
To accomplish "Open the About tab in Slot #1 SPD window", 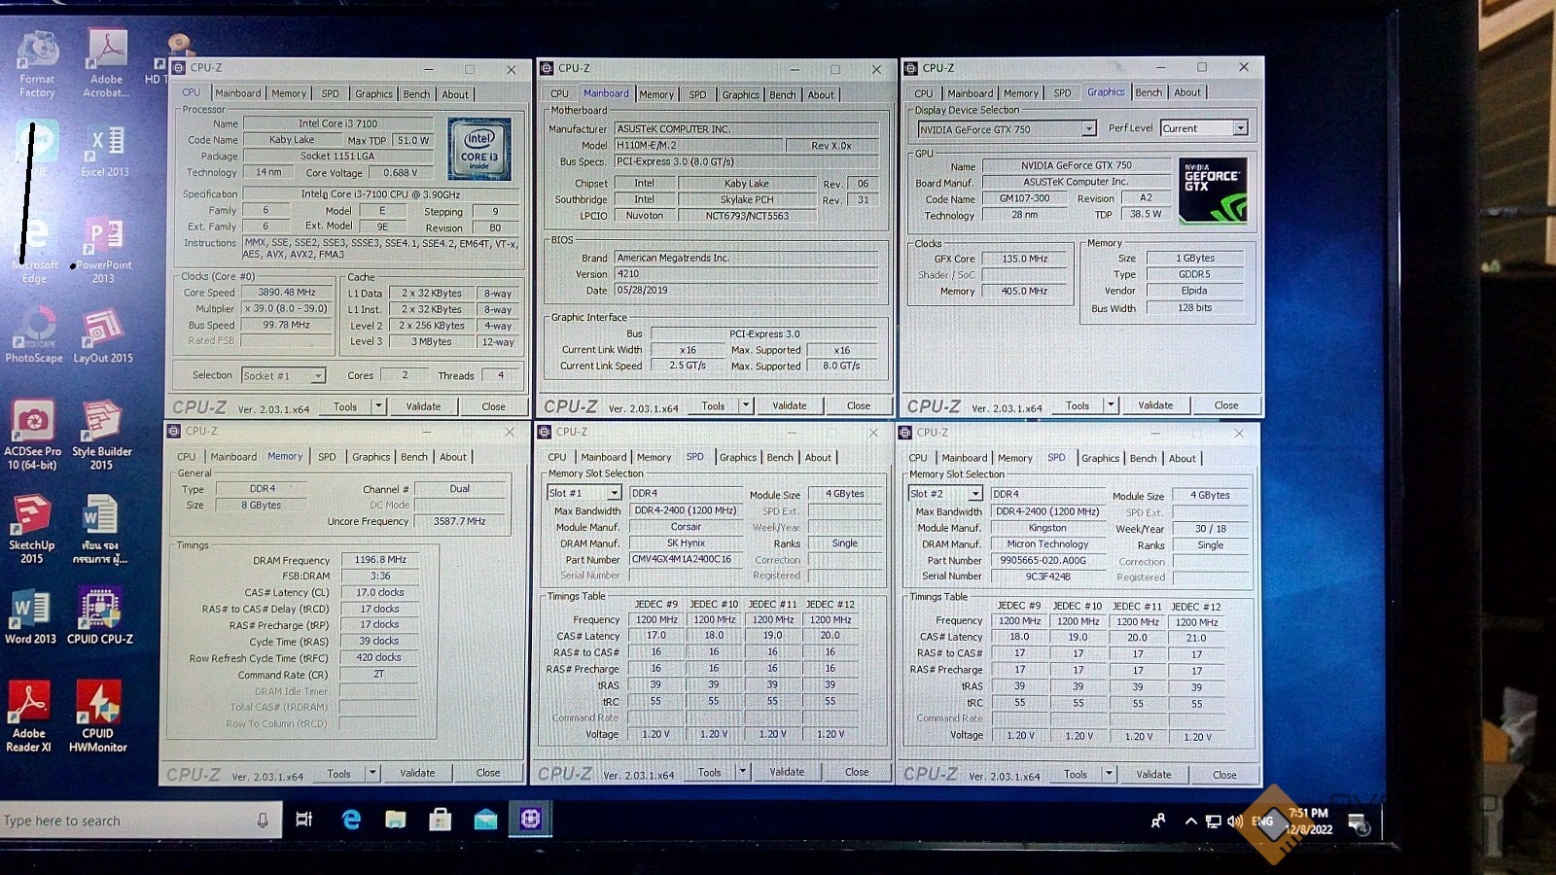I will point(818,457).
